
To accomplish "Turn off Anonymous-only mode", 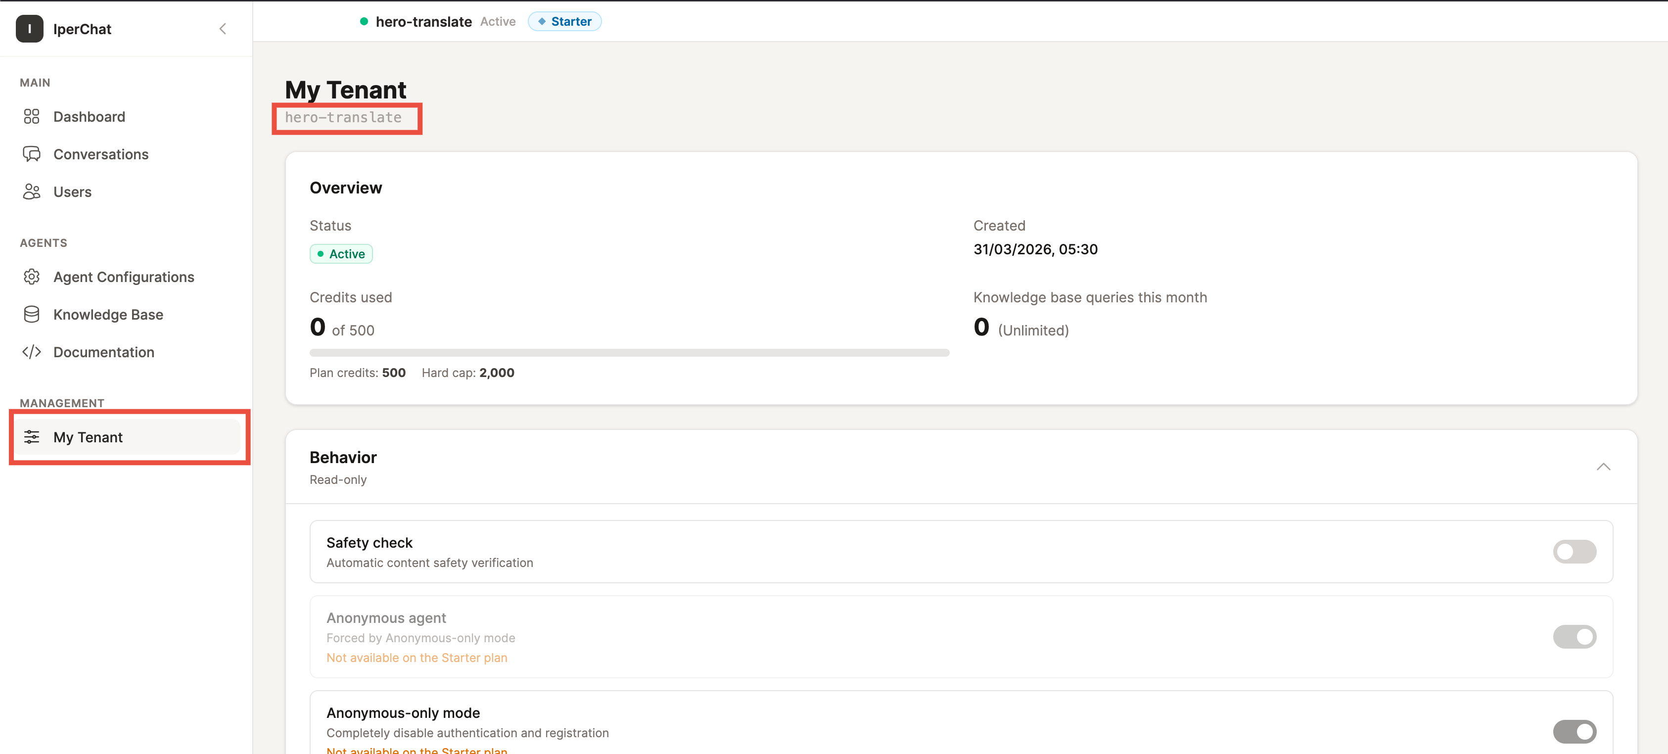I will 1575,731.
